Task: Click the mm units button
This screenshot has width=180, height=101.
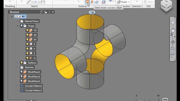Action: click(165, 99)
